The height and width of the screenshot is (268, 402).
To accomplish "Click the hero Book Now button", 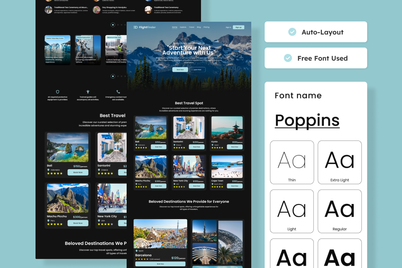I will [180, 70].
